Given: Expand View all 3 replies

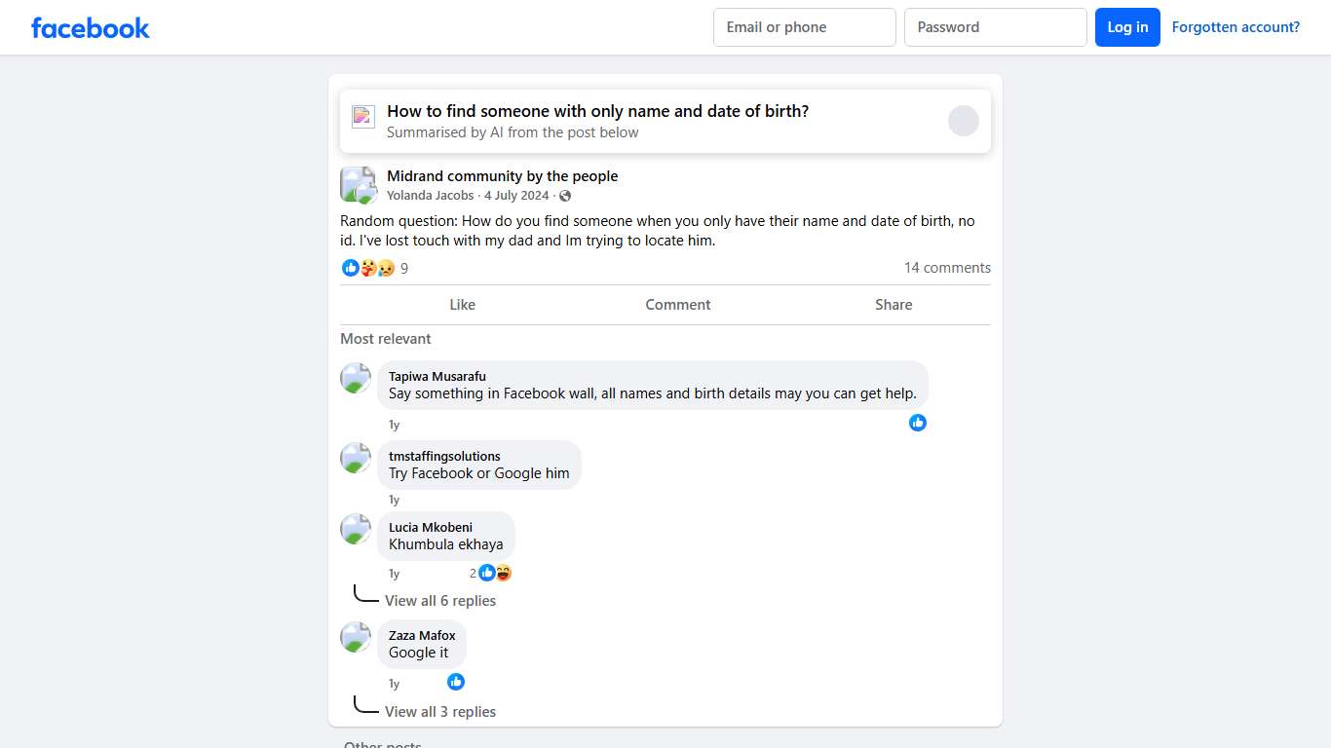Looking at the screenshot, I should pyautogui.click(x=440, y=712).
